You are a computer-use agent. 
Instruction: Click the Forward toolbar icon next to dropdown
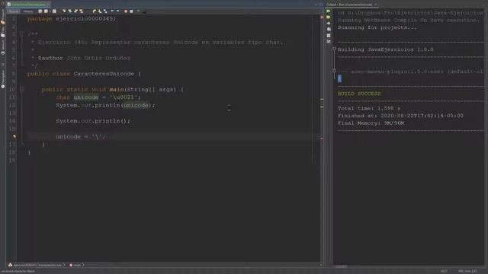click(x=54, y=11)
